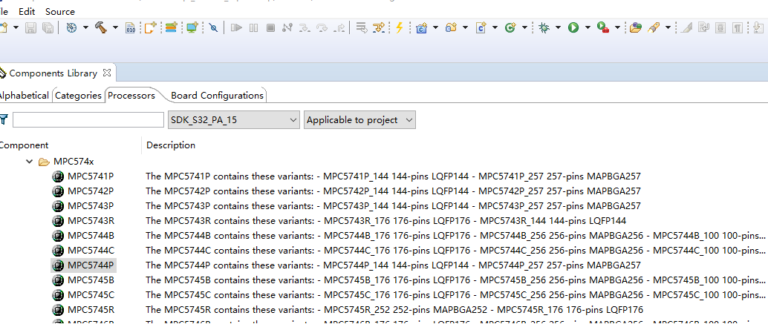Screen dimensions: 768x327
Task: Click the Step Return icon
Action: coord(339,28)
